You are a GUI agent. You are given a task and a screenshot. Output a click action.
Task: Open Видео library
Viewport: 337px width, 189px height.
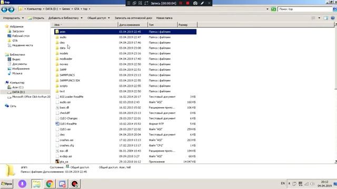(x=16, y=59)
